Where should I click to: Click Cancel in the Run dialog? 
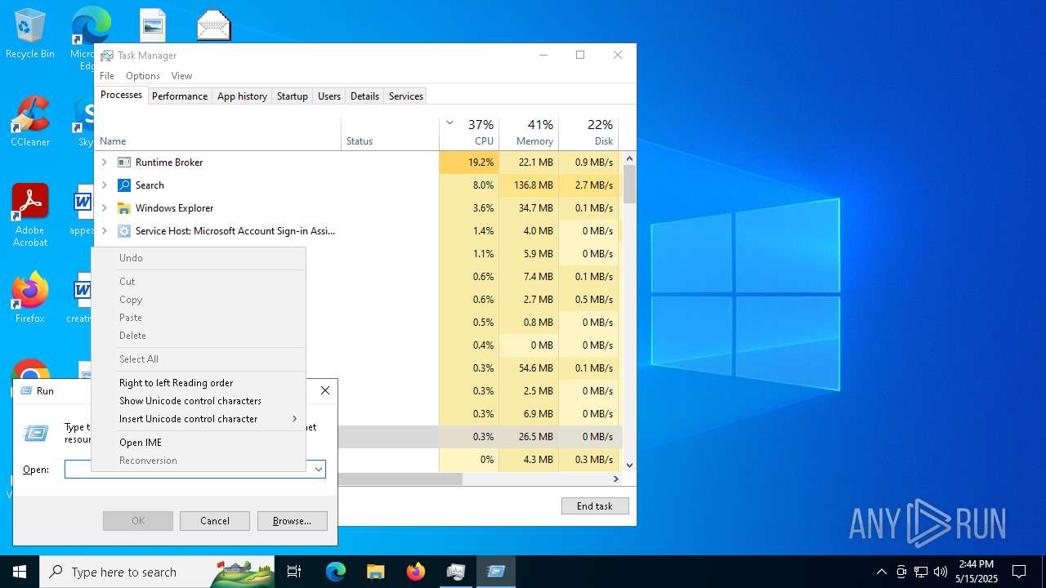[215, 521]
